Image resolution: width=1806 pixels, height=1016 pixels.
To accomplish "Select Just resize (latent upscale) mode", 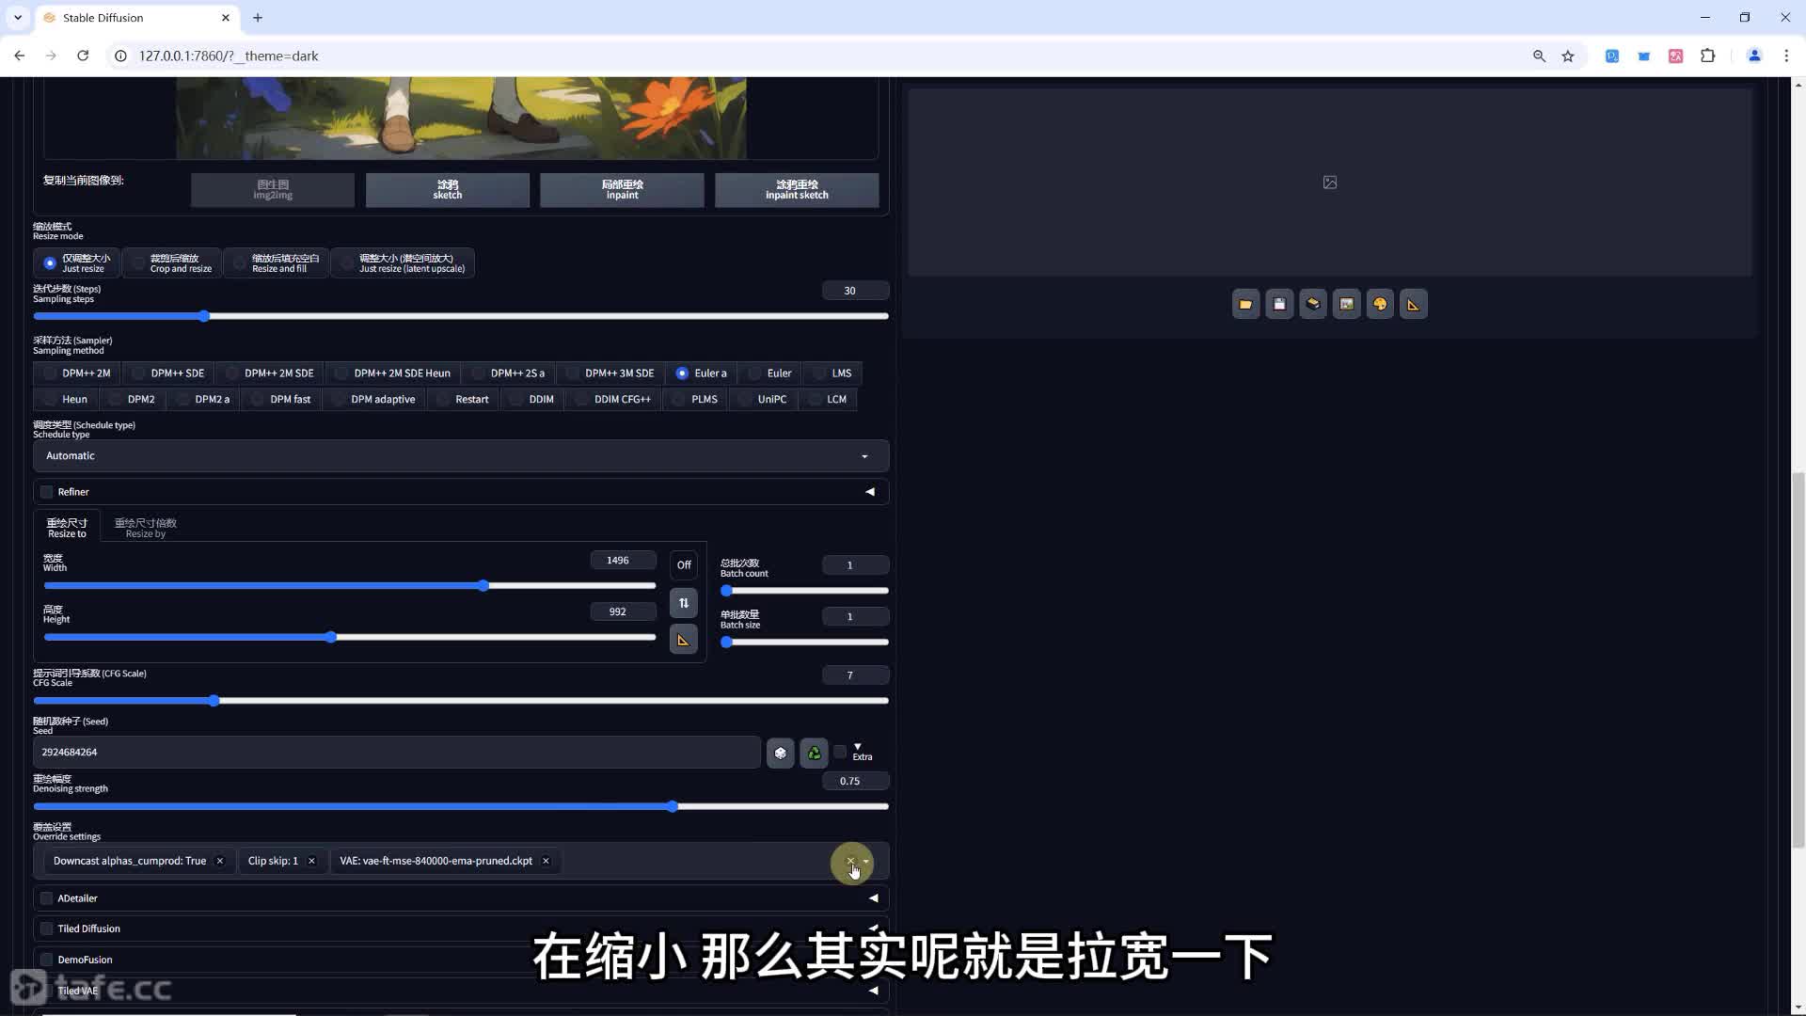I will click(x=403, y=262).
